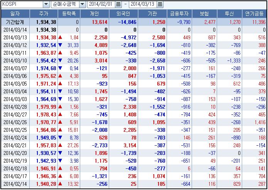268x190 pixels.
Task: Click the 주가 column header
Action: (44, 13)
